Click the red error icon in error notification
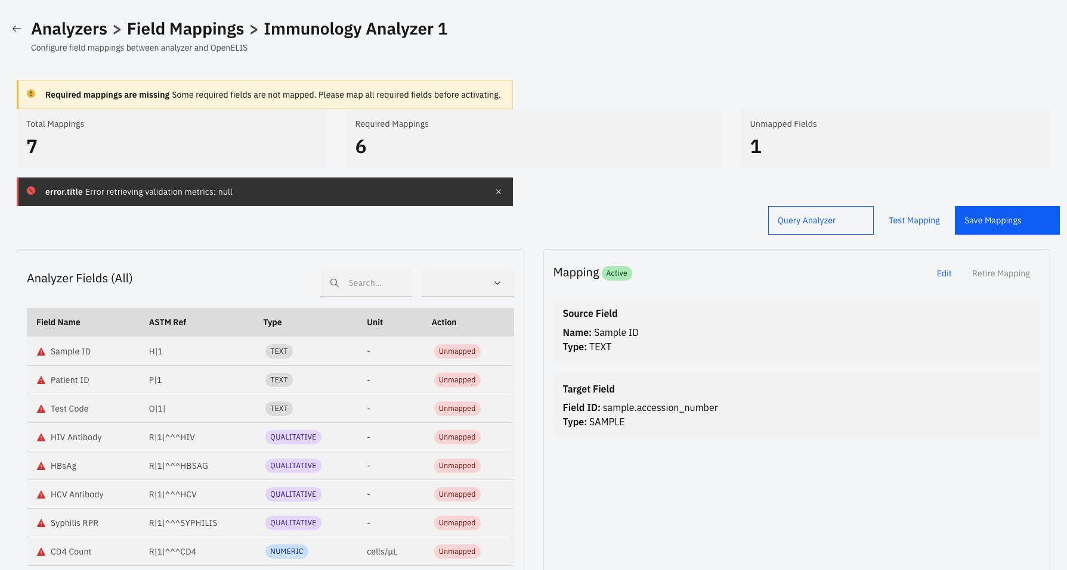This screenshot has width=1067, height=570. click(x=31, y=191)
